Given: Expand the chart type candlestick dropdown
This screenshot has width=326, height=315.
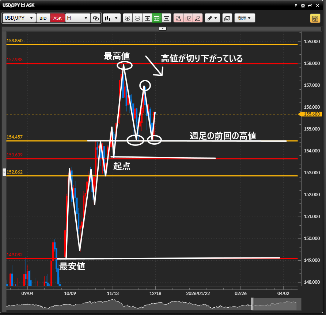Looking at the screenshot, I should click(111, 18).
